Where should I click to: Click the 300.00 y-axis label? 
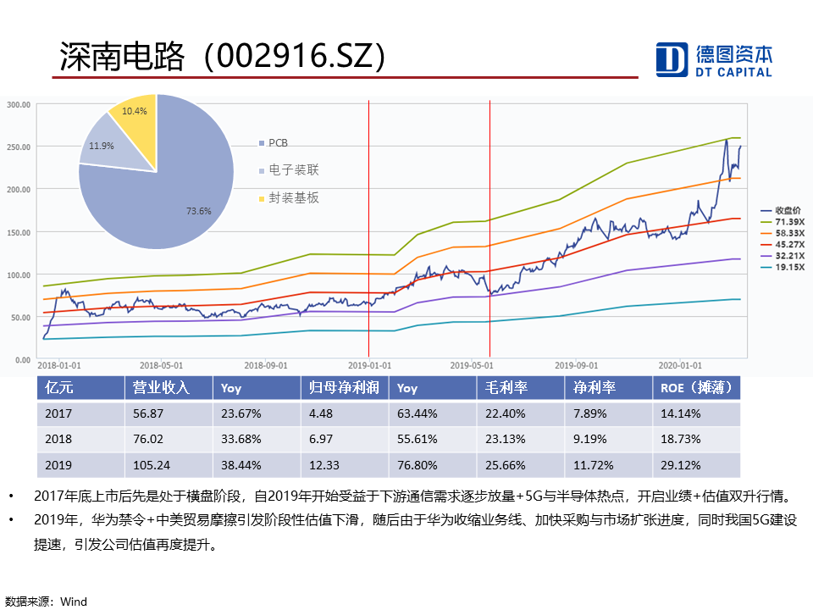click(x=19, y=105)
